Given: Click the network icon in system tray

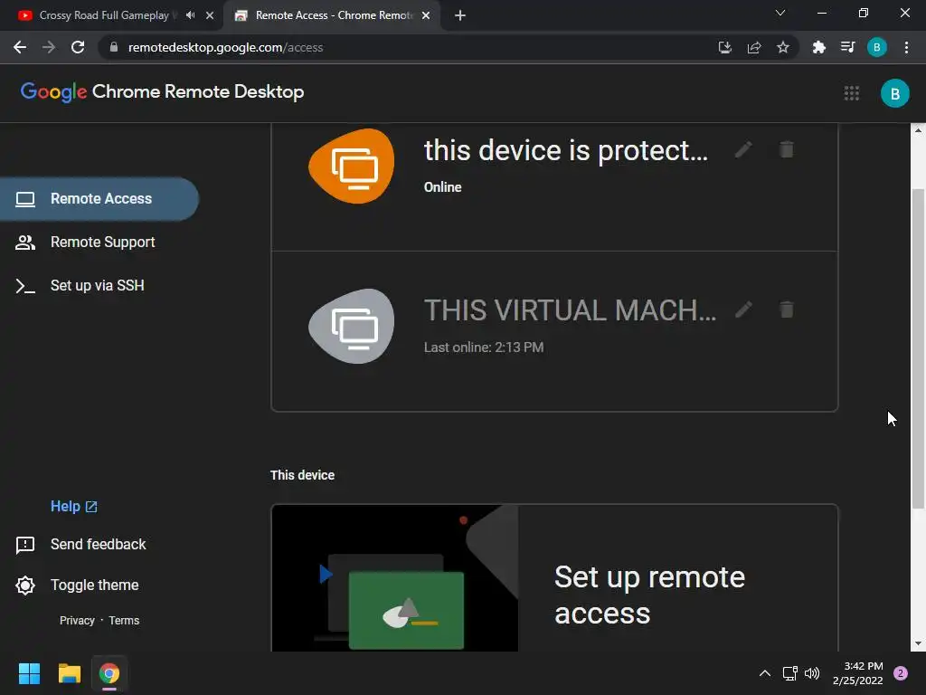Looking at the screenshot, I should tap(789, 673).
